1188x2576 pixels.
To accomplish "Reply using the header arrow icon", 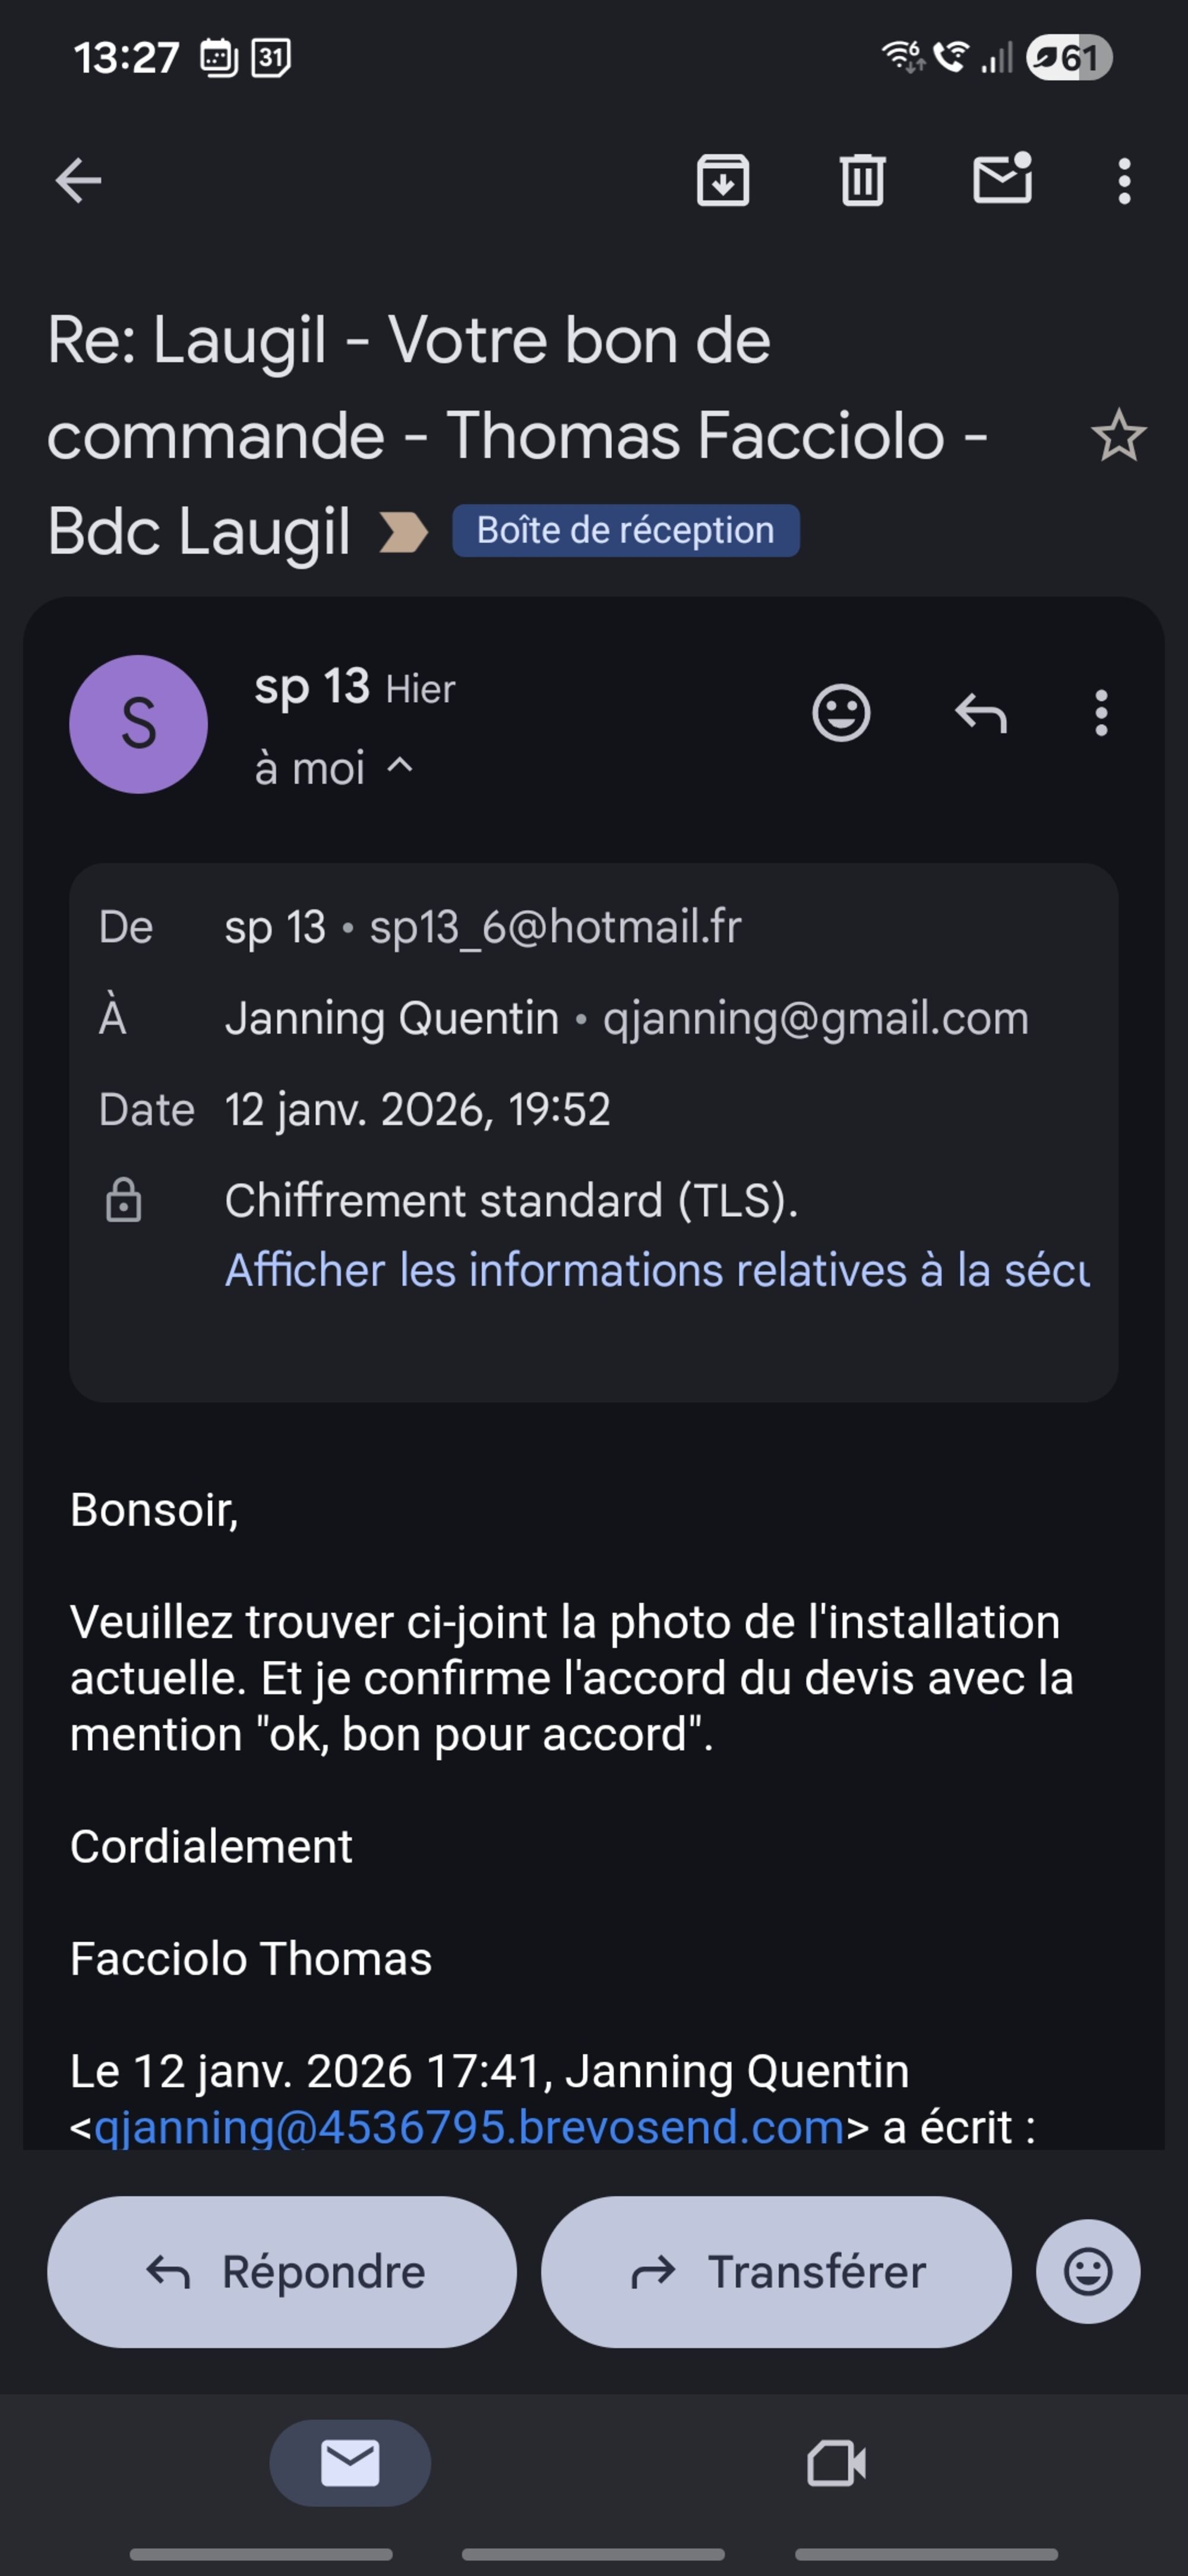I will [x=980, y=714].
